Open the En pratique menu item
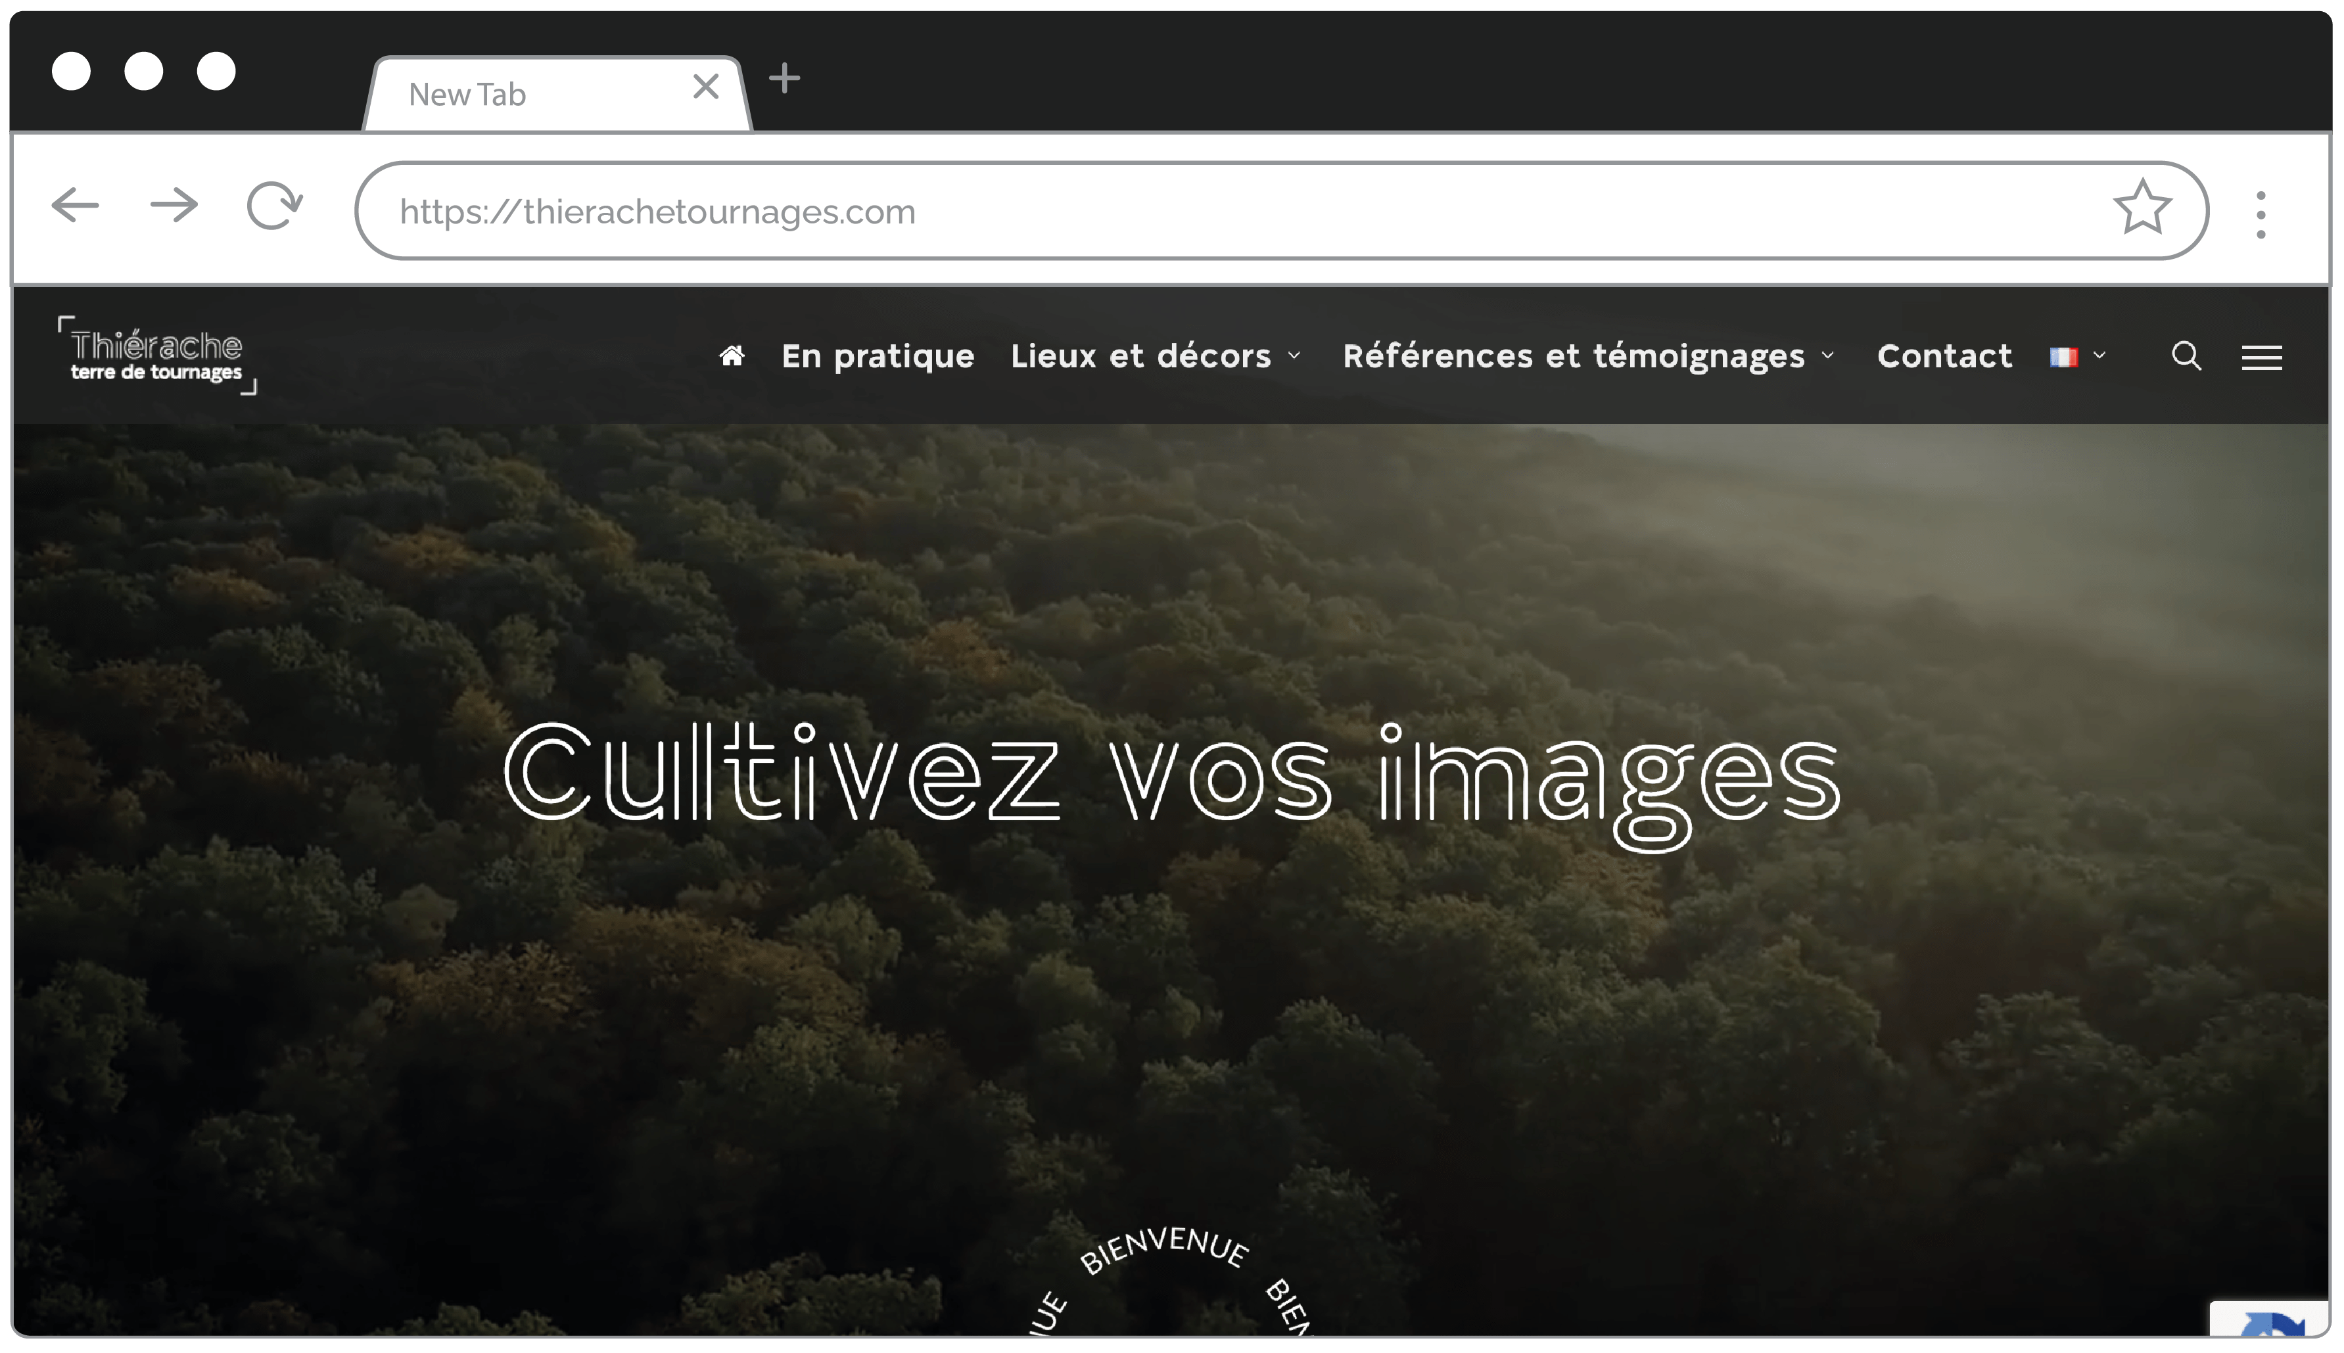The width and height of the screenshot is (2344, 1353). pyautogui.click(x=878, y=357)
